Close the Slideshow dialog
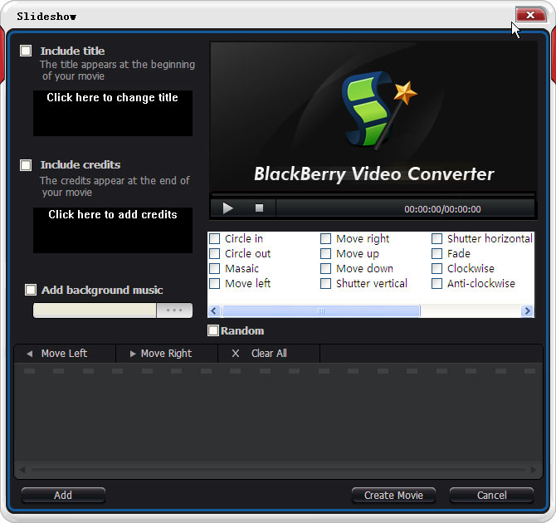The height and width of the screenshot is (523, 556). coord(530,15)
